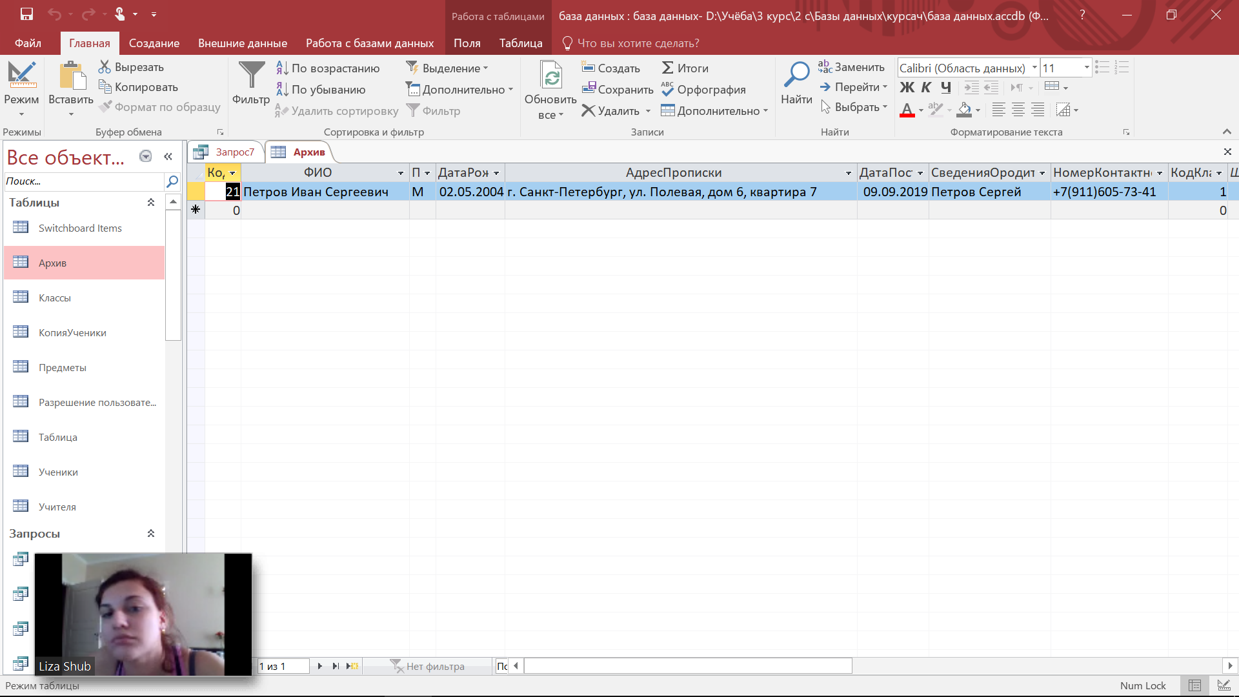
Task: Open Выбрать dropdown
Action: (x=854, y=107)
